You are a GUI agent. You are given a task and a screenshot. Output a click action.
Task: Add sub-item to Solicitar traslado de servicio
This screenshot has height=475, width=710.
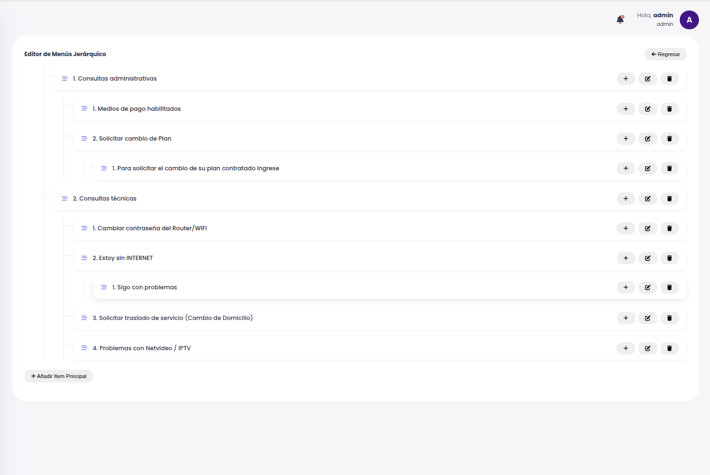click(626, 318)
